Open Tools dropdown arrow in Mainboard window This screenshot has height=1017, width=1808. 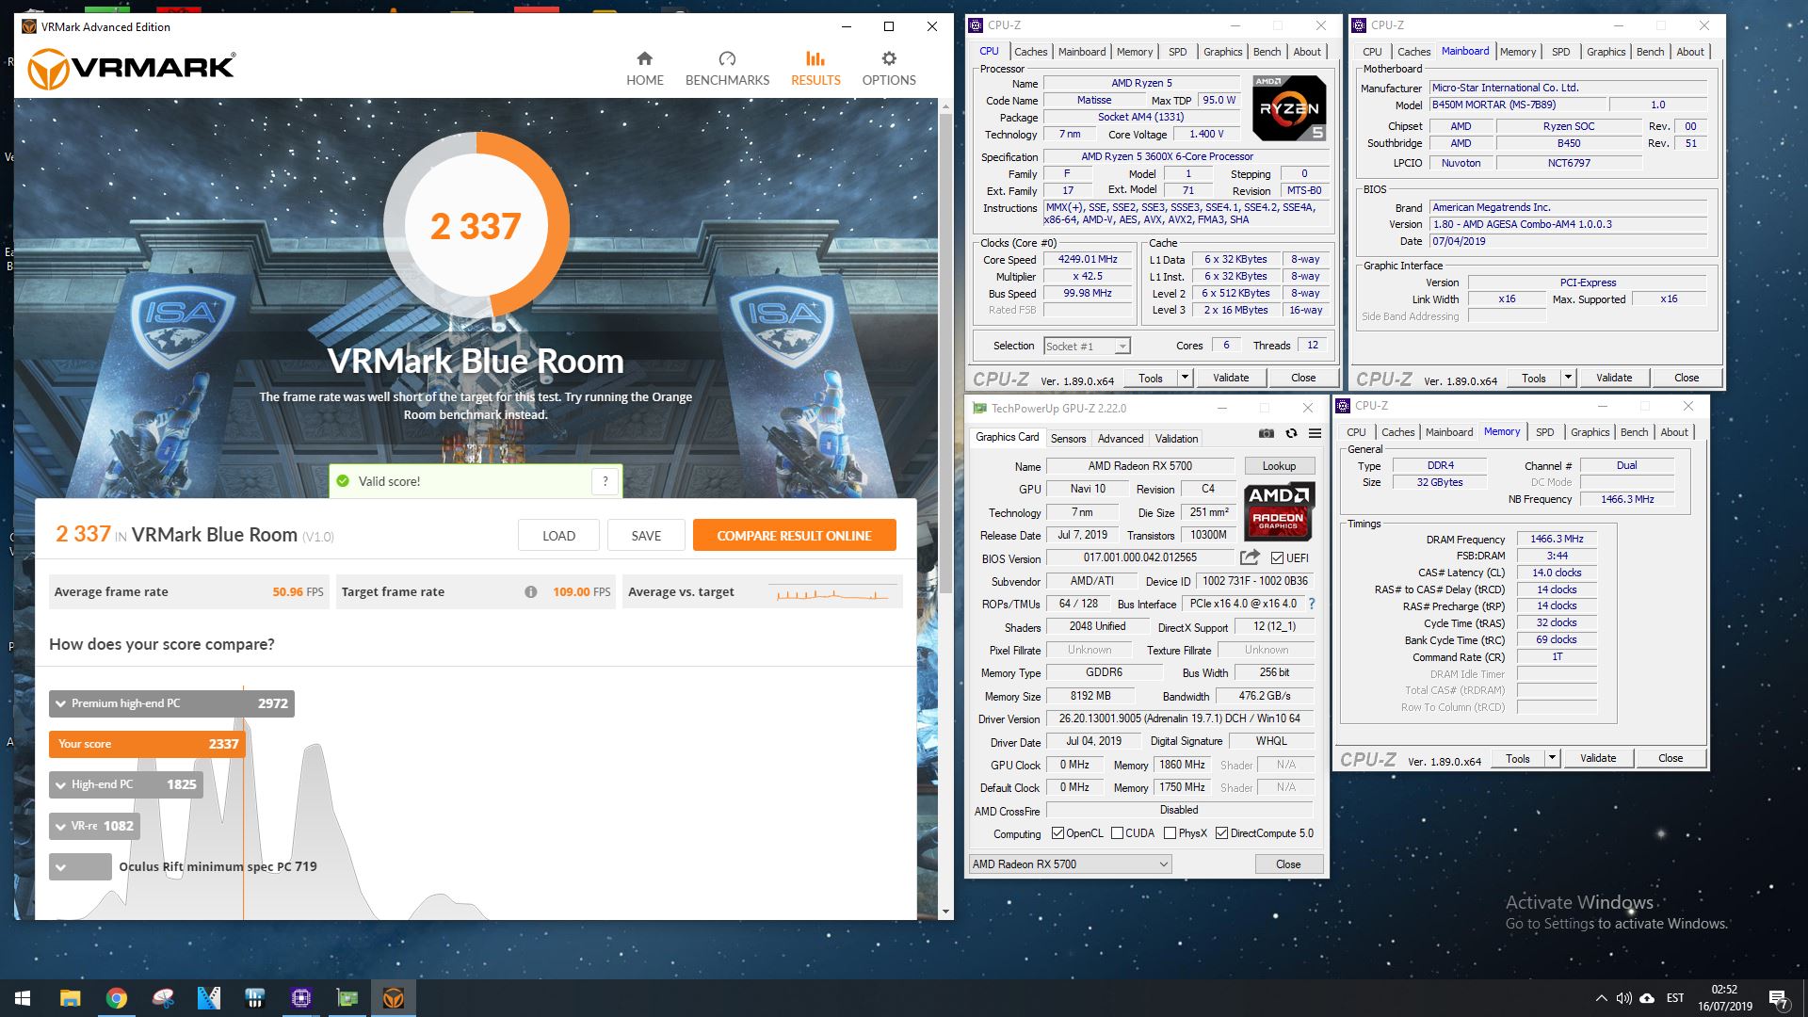1568,378
